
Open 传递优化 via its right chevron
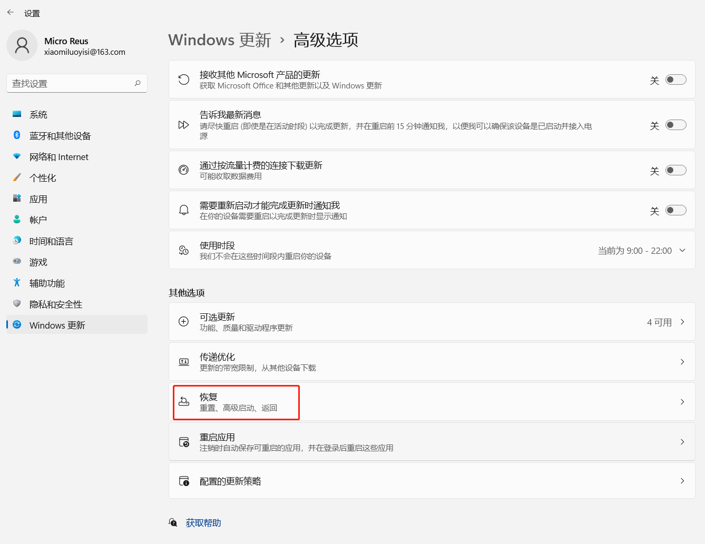pyautogui.click(x=682, y=362)
